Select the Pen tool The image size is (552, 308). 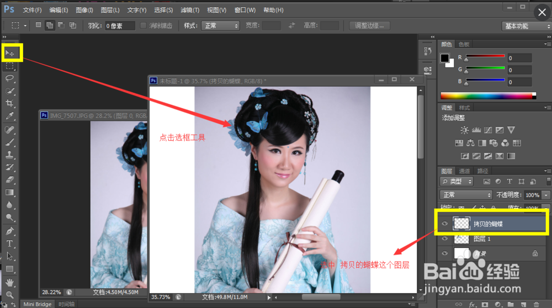point(10,231)
